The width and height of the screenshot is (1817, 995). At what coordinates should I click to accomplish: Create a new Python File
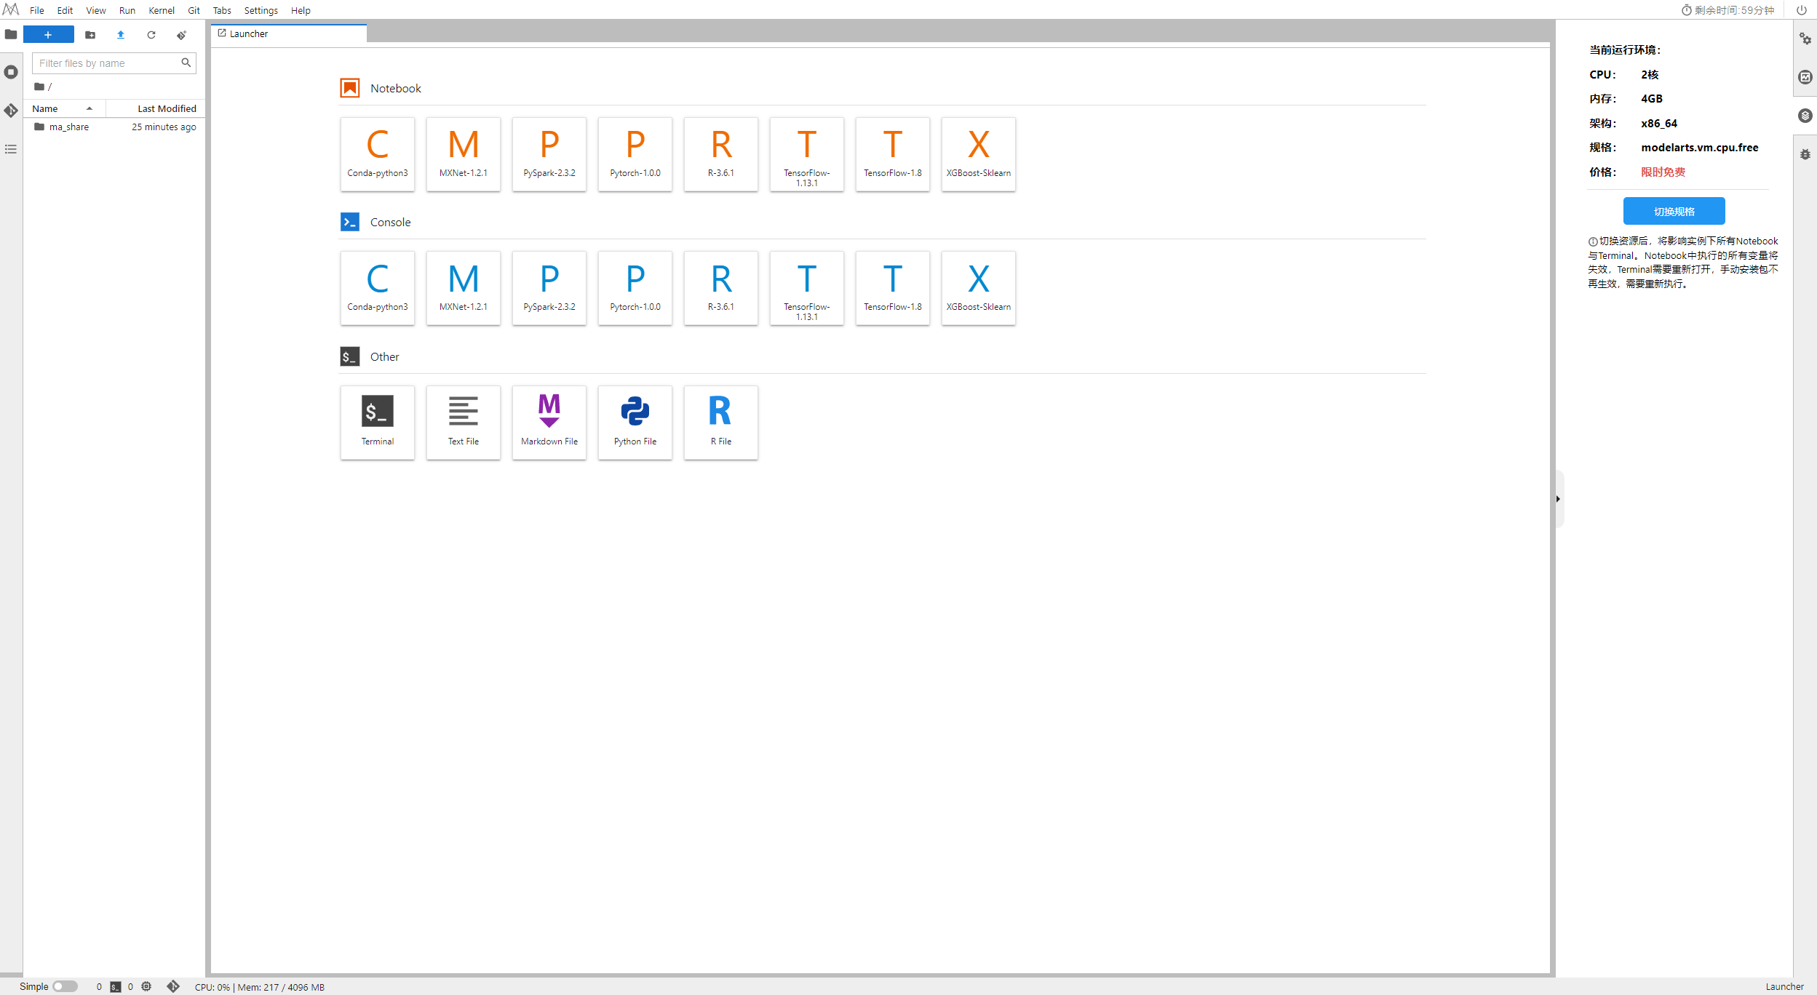[x=635, y=421]
